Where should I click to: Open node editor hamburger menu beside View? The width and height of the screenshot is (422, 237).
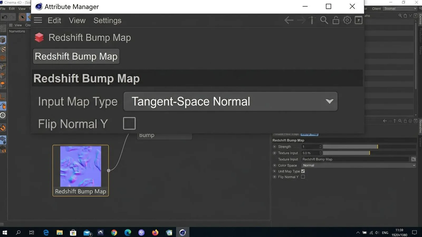pyautogui.click(x=11, y=25)
